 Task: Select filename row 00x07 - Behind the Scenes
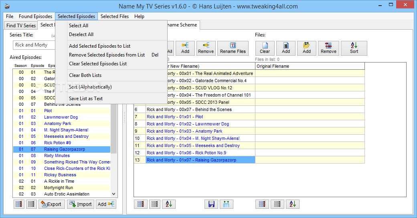point(200,109)
